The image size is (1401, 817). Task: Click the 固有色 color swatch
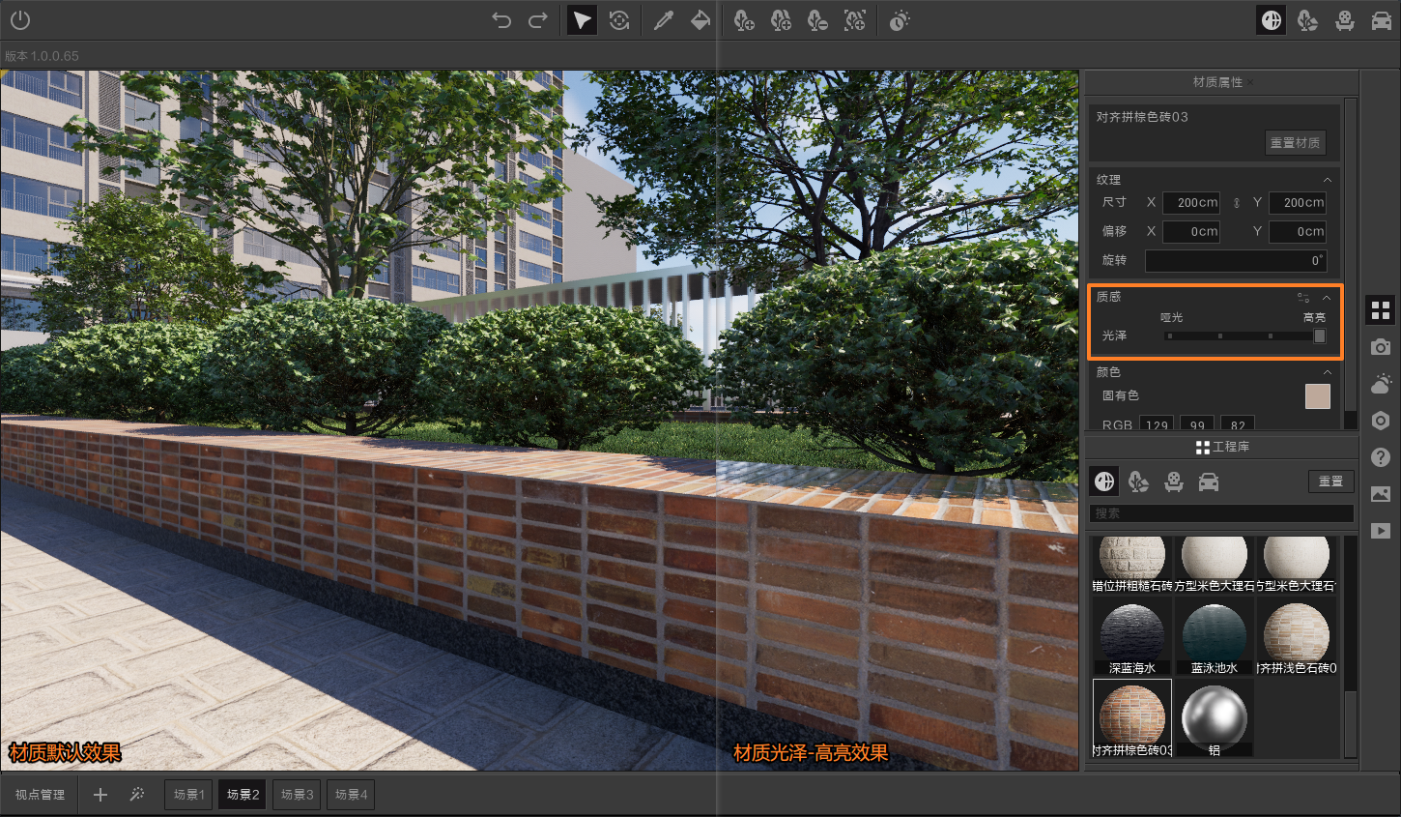click(x=1318, y=396)
